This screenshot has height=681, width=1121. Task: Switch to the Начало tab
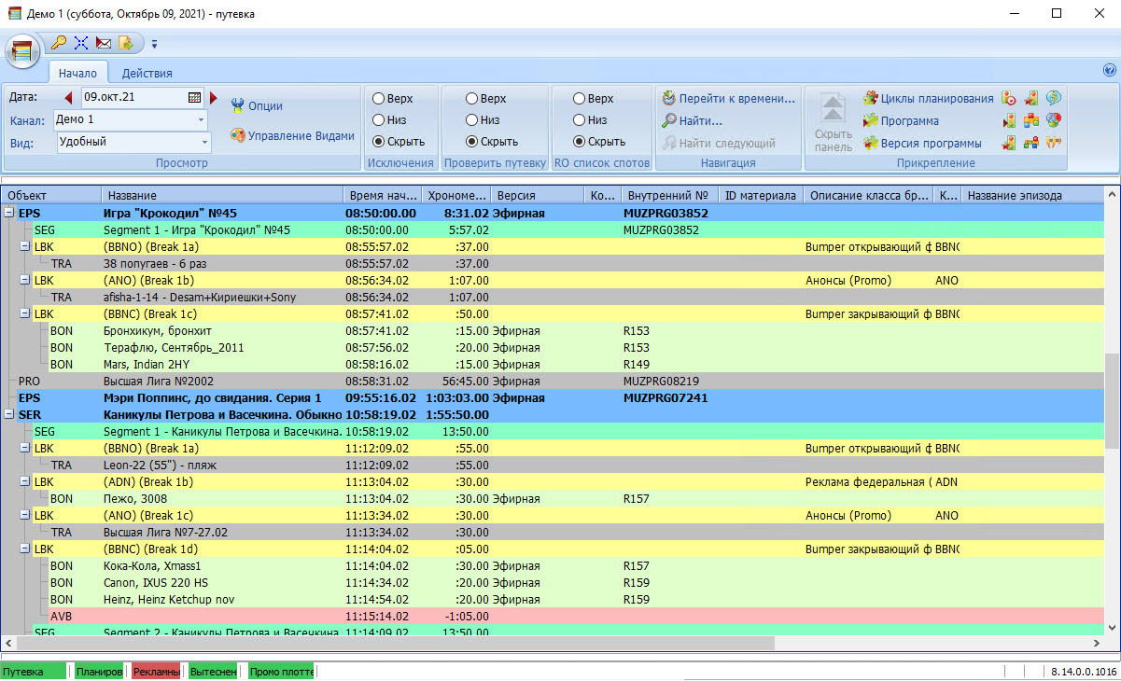[x=77, y=73]
